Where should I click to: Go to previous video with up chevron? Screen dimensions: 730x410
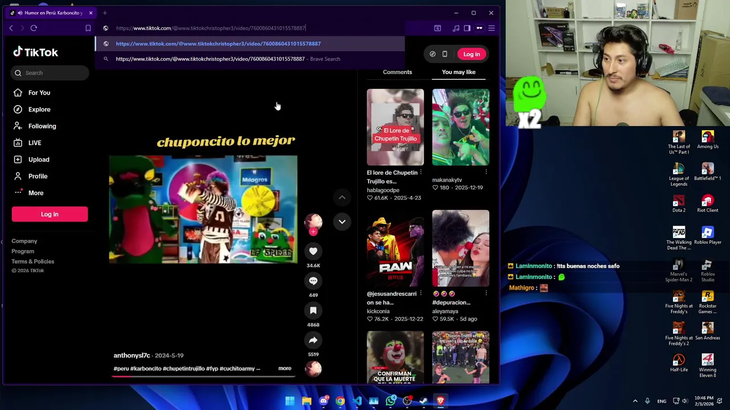[x=342, y=198]
